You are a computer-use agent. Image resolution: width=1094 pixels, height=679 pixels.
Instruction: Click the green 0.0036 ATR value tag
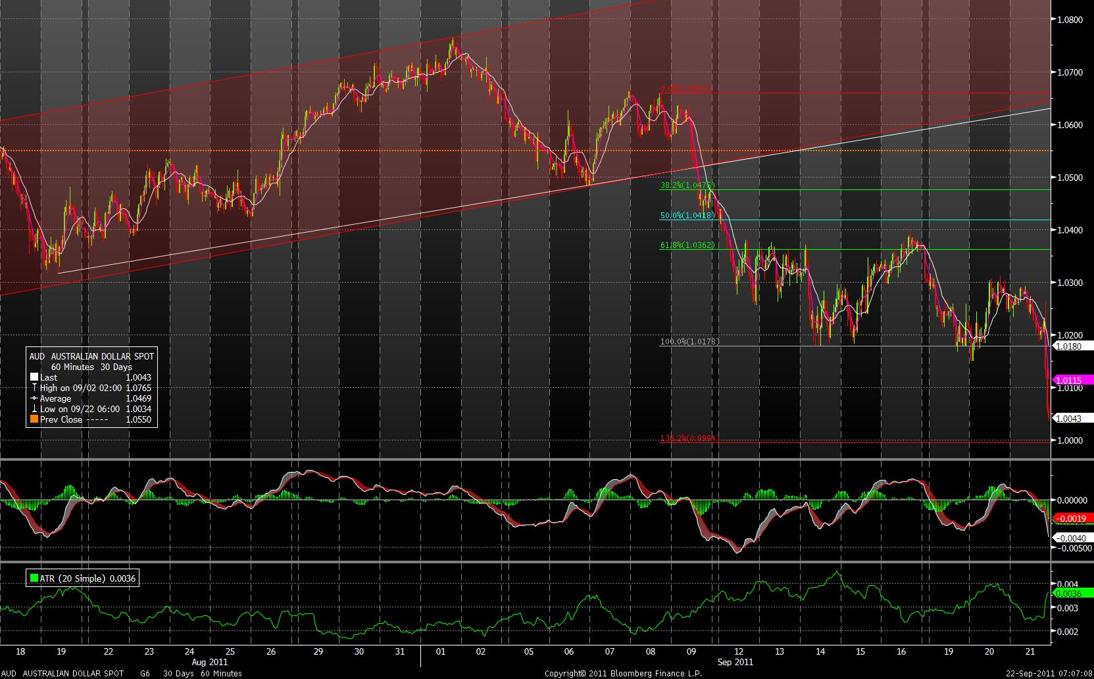tap(1072, 593)
